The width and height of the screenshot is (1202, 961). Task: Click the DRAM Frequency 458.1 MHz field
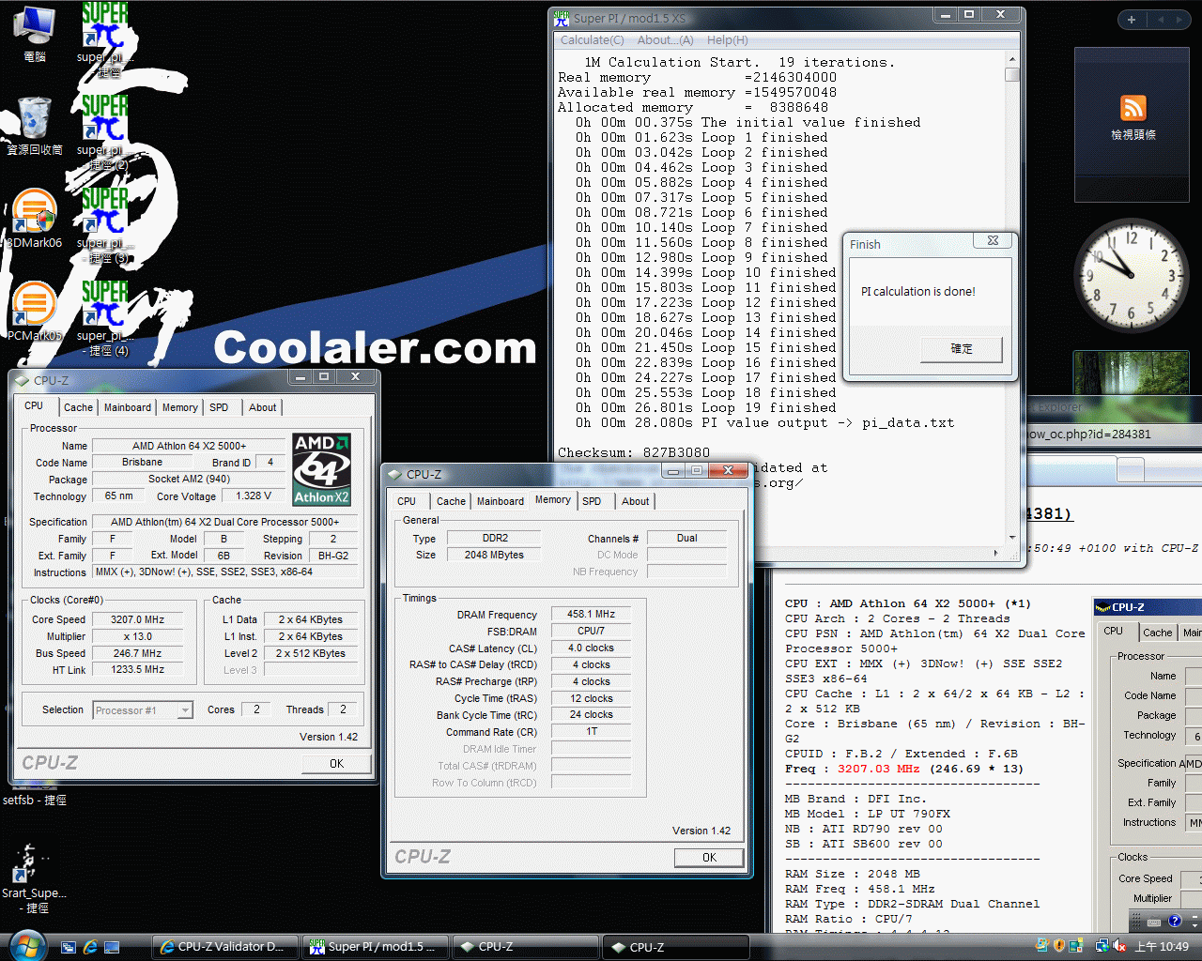pyautogui.click(x=592, y=615)
